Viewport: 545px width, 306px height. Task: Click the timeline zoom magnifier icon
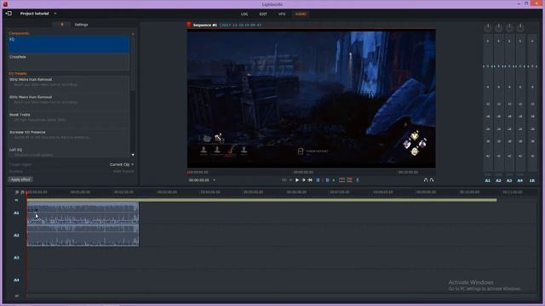[x=17, y=192]
